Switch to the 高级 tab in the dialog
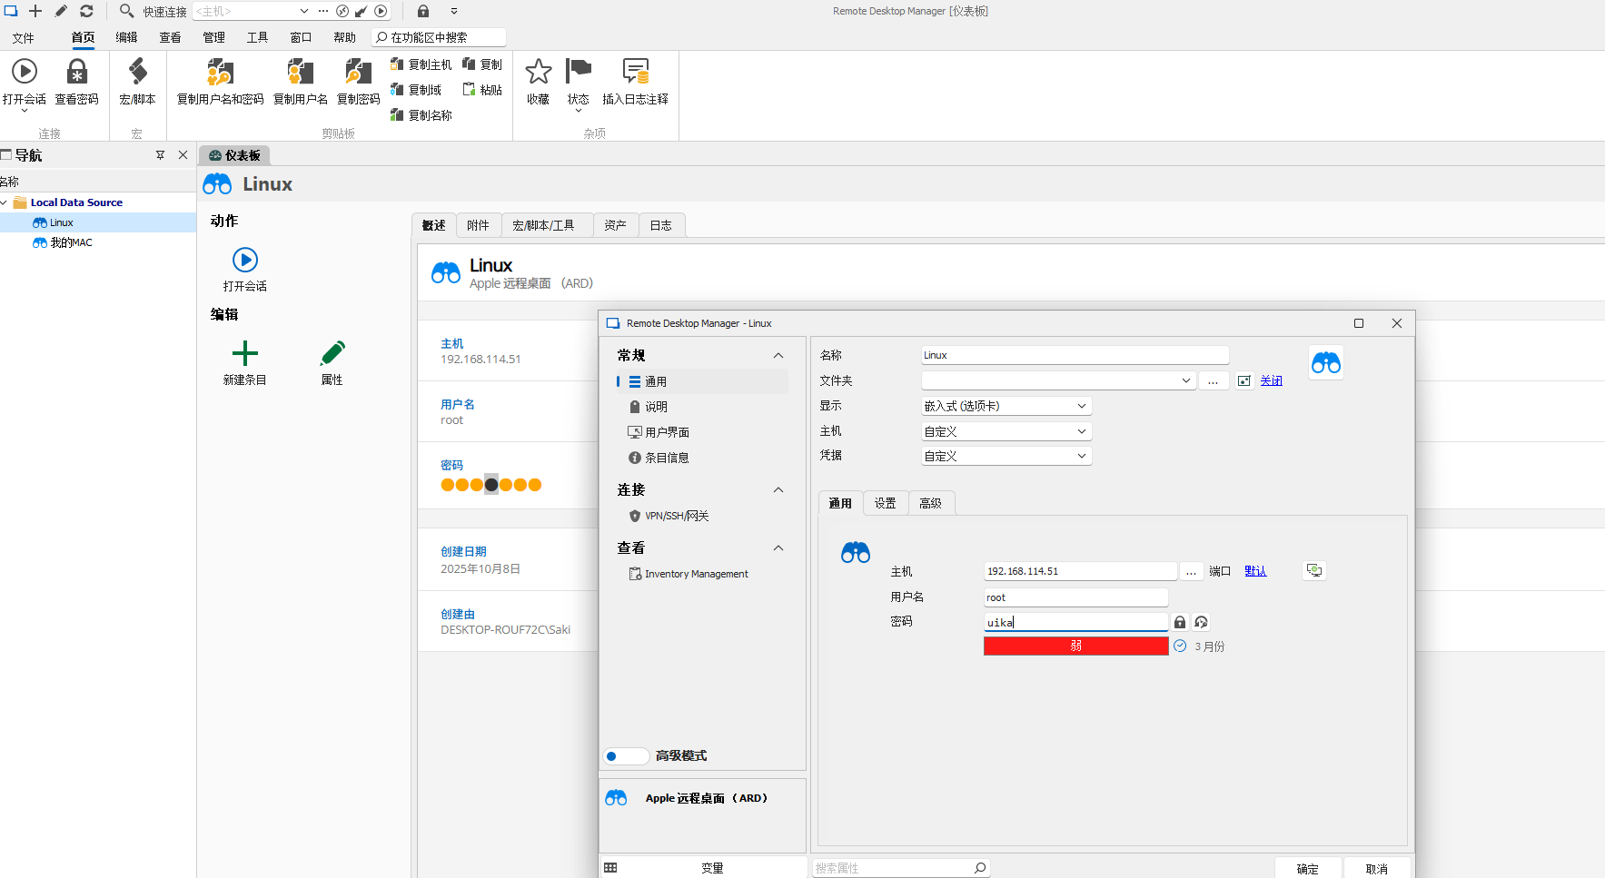Screen dimensions: 1605x878 (931, 503)
